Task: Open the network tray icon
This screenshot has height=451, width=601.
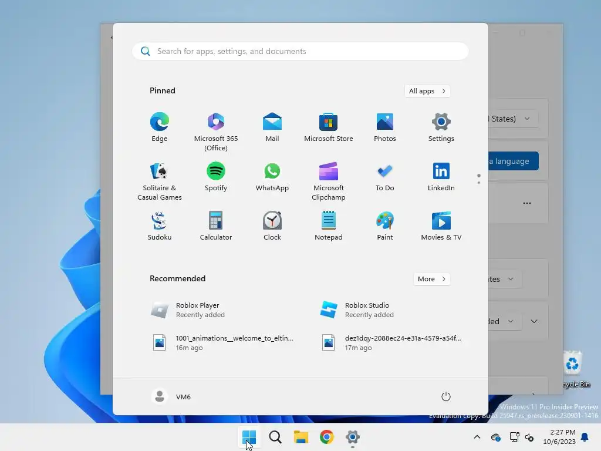Action: pos(514,437)
